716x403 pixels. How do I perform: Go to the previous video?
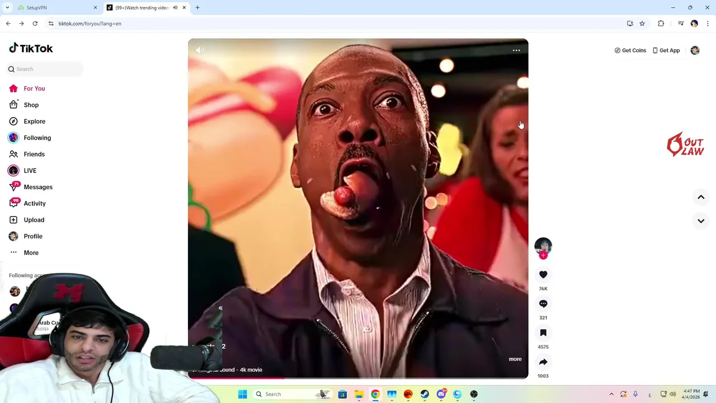[x=701, y=197]
